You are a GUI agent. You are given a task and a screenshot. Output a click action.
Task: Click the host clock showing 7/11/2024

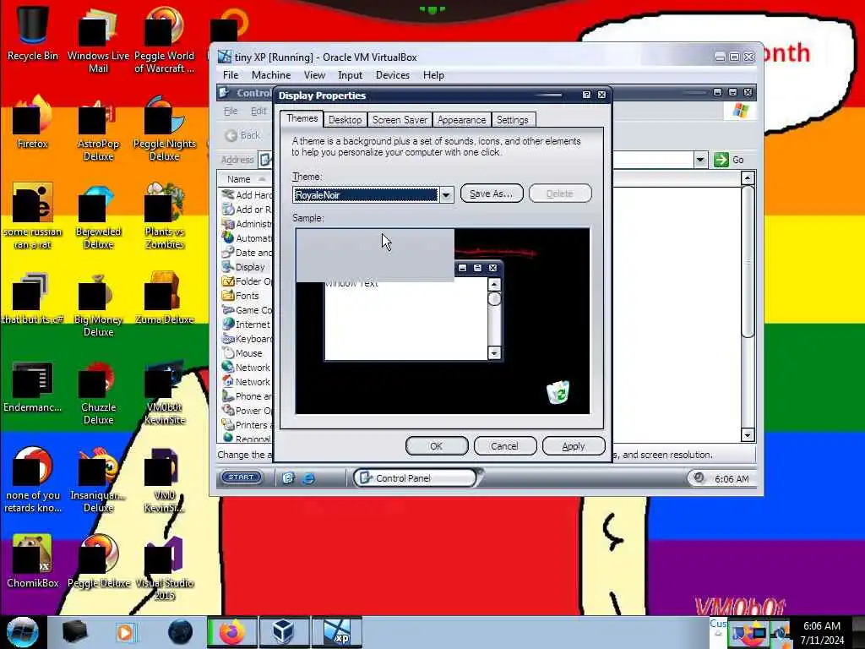point(822,633)
